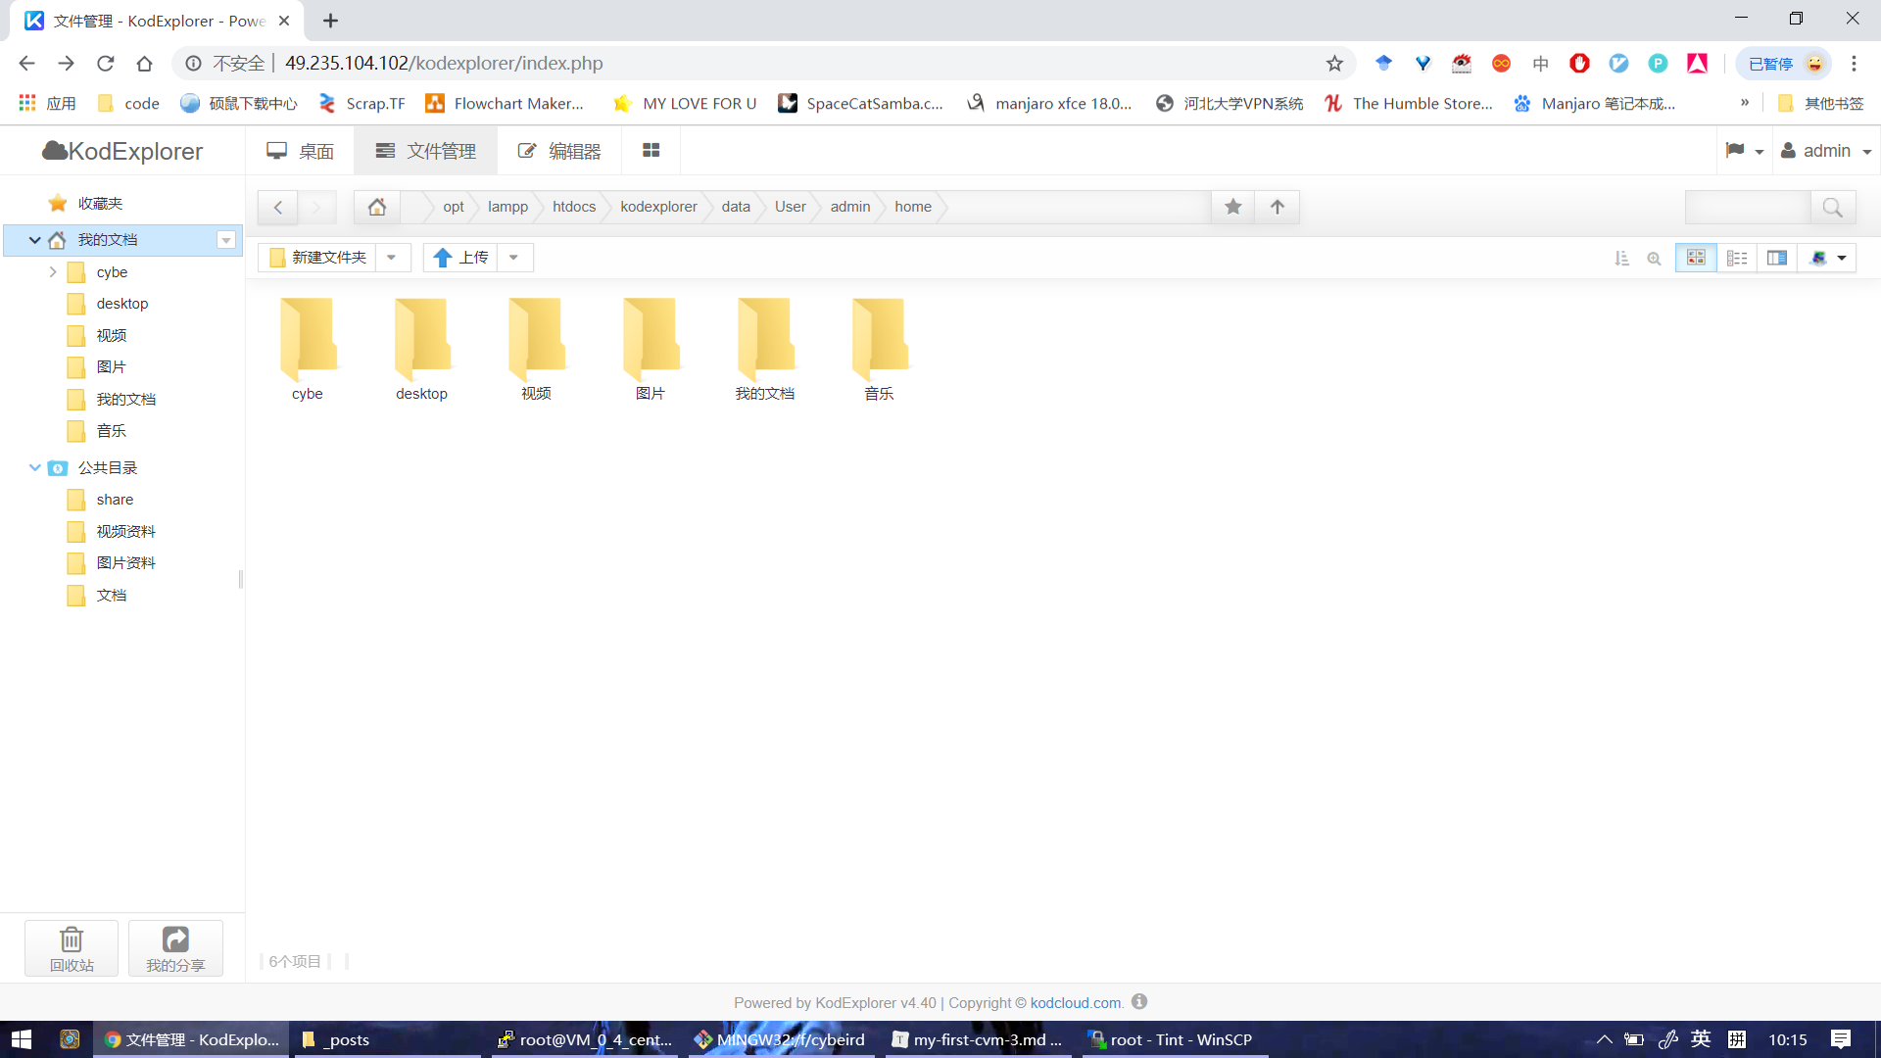This screenshot has width=1881, height=1058.
Task: Open the Recycle Bin (回收站)
Action: [x=72, y=948]
